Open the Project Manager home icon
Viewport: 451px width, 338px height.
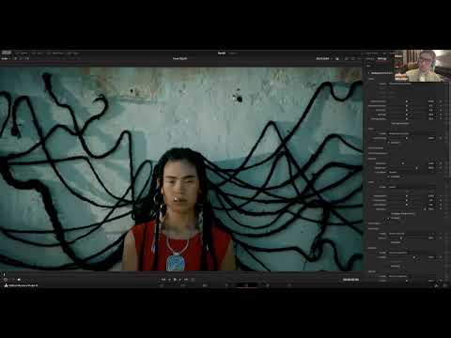point(436,285)
